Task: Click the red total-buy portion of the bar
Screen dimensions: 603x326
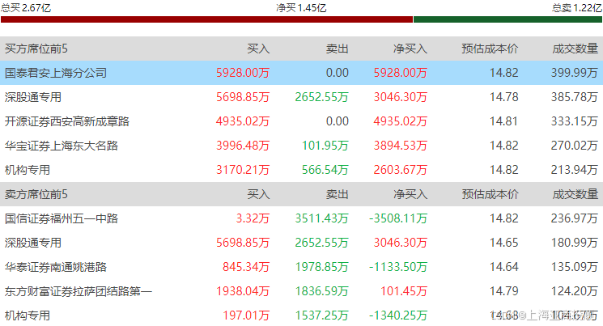Action: click(207, 19)
